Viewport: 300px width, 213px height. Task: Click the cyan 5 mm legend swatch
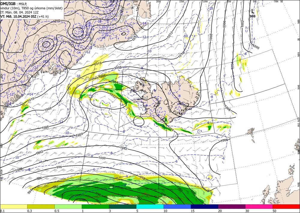click(x=150, y=206)
